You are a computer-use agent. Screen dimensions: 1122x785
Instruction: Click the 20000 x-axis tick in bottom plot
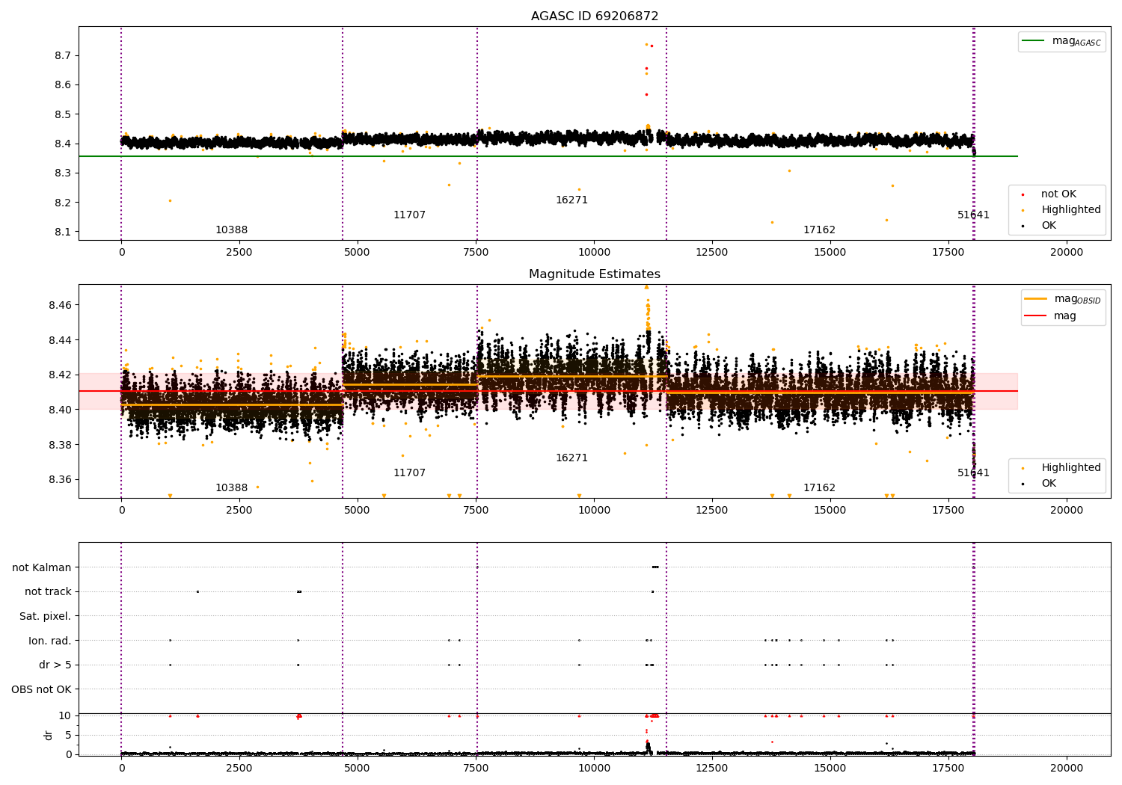[1067, 768]
